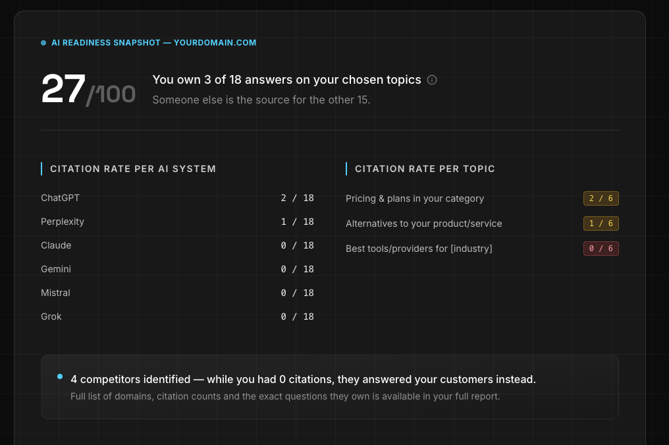Viewport: 669px width, 445px height.
Task: Click the red 0 / 6 badge
Action: tap(601, 249)
